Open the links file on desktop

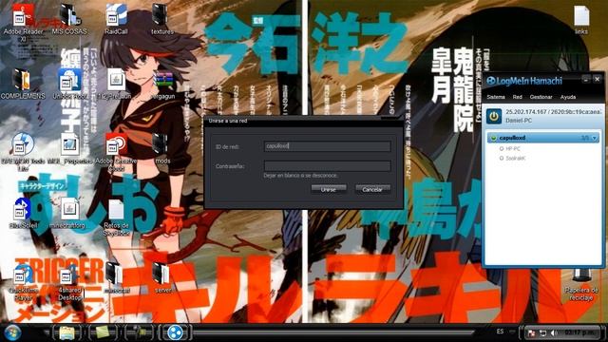point(580,20)
